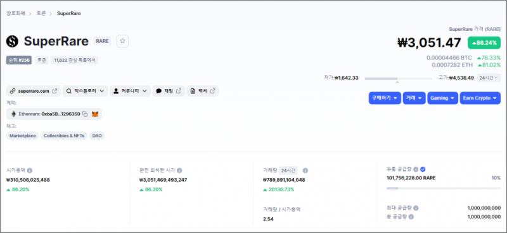This screenshot has width=507, height=233.
Task: Click the SuperRare logo icon
Action: pos(13,41)
